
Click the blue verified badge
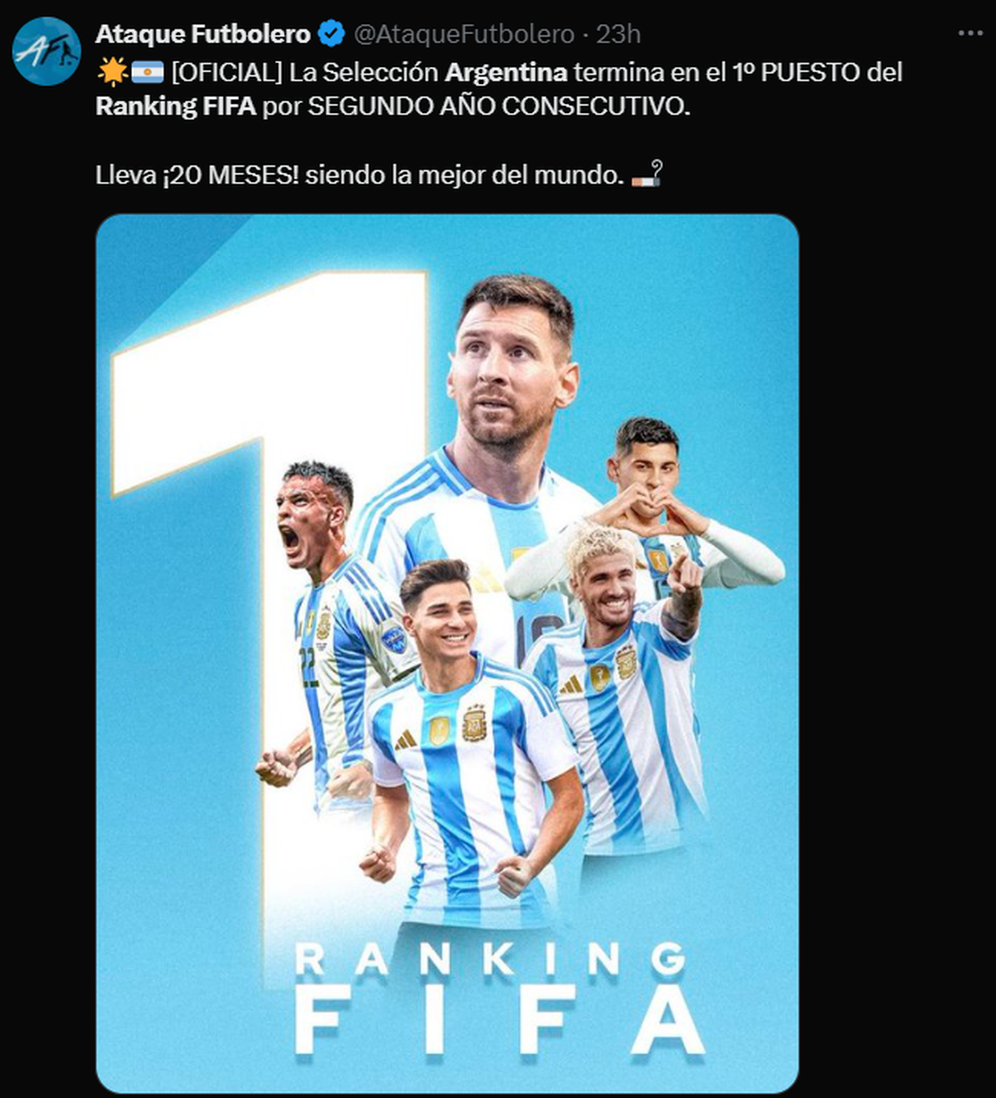point(332,34)
